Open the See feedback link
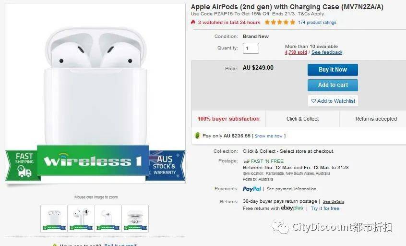The height and width of the screenshot is (246, 406). [327, 52]
